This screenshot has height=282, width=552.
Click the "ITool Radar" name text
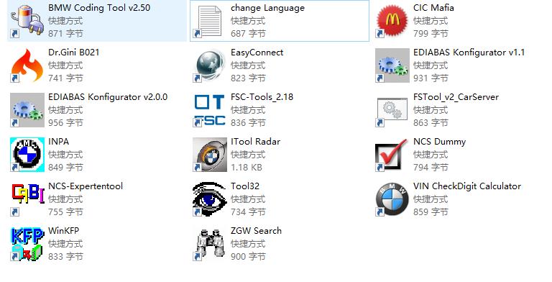pos(256,141)
